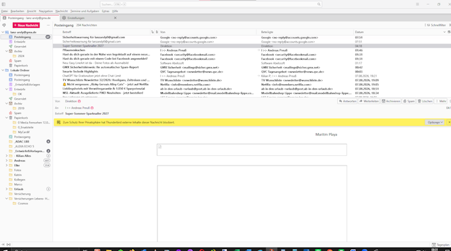451x251 pixels.
Task: Open folder pane options three-dot menu
Action: point(48,25)
